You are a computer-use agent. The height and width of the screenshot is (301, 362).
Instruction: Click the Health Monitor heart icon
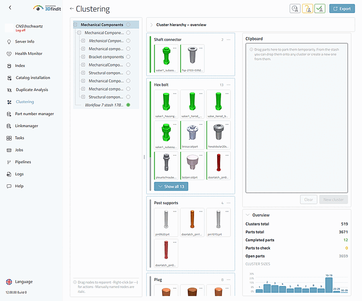click(x=9, y=53)
